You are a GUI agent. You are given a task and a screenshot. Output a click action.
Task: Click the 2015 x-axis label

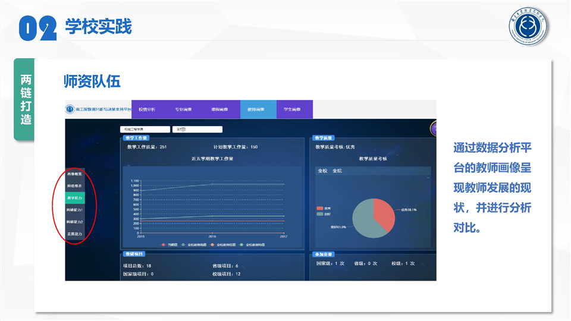(x=140, y=237)
